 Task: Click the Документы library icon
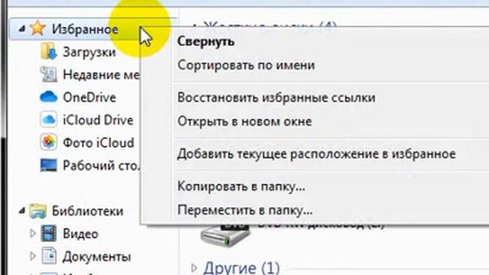[49, 256]
